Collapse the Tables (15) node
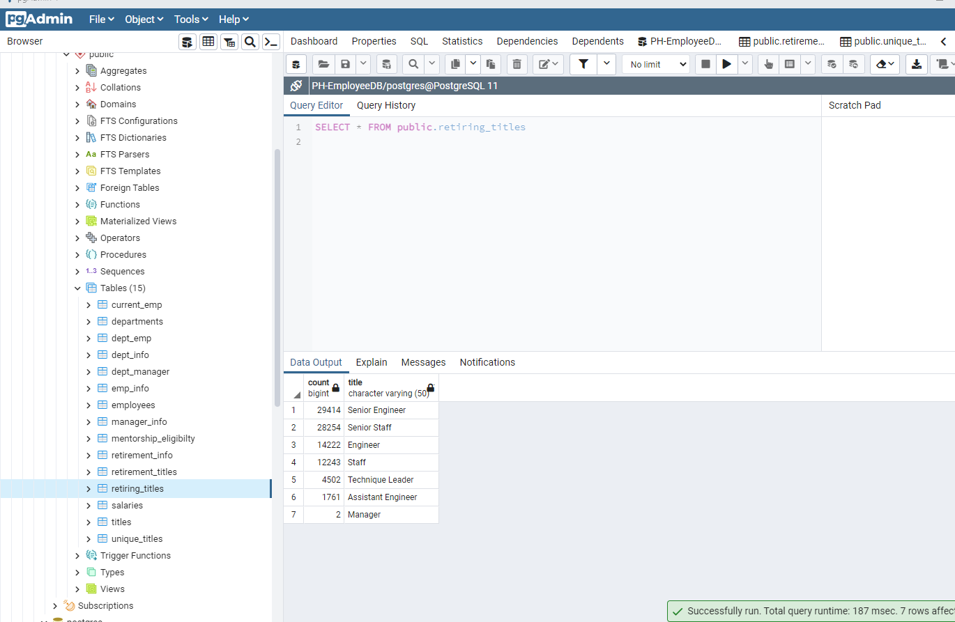This screenshot has height=622, width=955. click(x=77, y=288)
